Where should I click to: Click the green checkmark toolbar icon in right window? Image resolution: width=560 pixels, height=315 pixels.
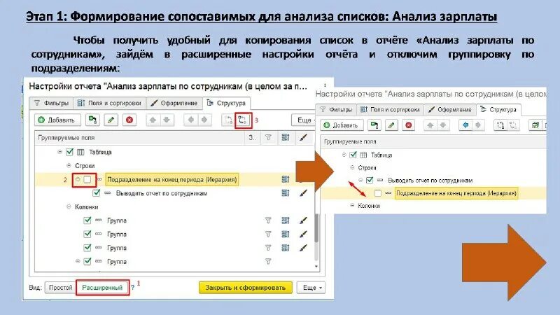[x=535, y=125]
